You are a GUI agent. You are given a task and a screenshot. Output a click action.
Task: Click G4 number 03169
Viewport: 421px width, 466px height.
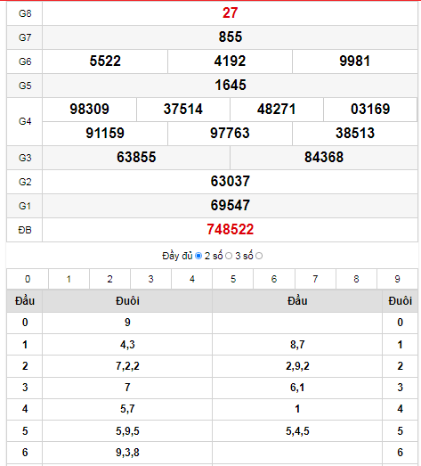[370, 109]
